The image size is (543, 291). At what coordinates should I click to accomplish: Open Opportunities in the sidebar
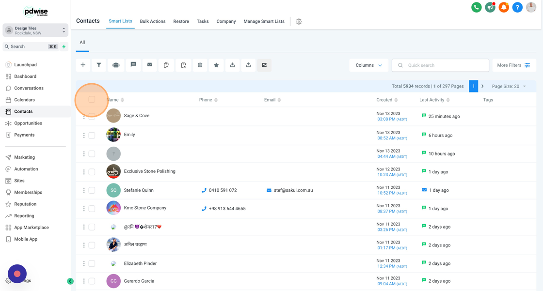coord(28,123)
